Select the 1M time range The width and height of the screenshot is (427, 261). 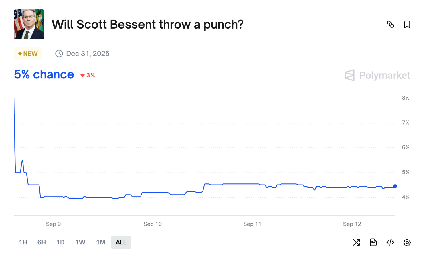(101, 242)
